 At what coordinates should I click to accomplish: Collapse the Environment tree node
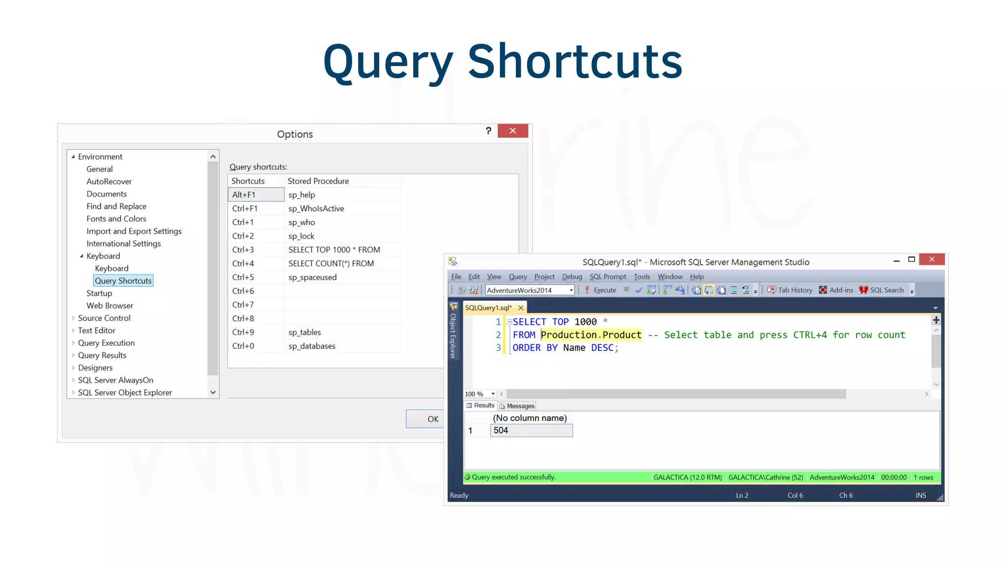click(73, 157)
